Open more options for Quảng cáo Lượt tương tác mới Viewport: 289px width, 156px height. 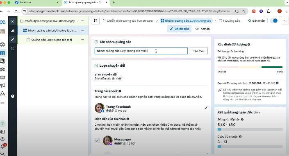click(82, 40)
